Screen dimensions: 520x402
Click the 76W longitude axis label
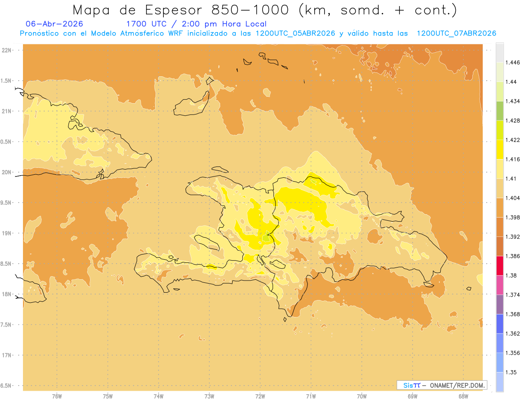57,396
